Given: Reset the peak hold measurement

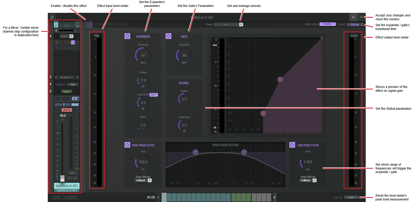Looking at the screenshot, I should click(x=351, y=197).
